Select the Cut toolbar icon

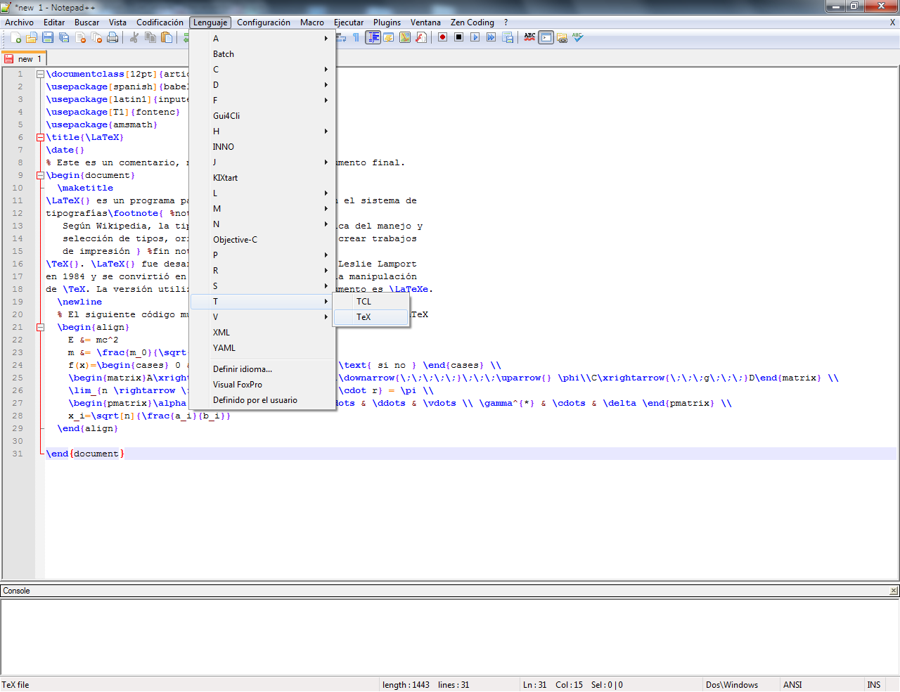[133, 38]
